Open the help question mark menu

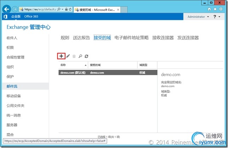[217, 17]
